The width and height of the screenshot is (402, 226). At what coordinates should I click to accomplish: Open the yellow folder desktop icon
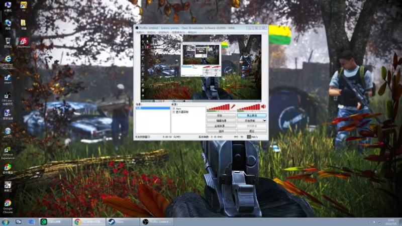pyautogui.click(x=24, y=24)
